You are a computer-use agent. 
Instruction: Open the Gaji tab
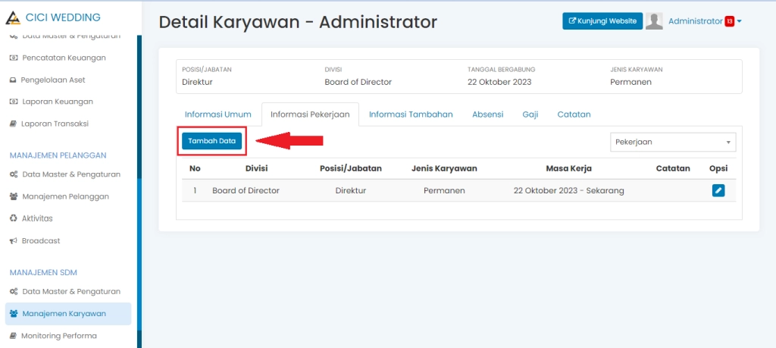(530, 114)
